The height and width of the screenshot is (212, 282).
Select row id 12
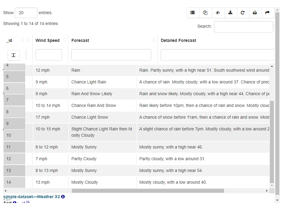(x=14, y=159)
